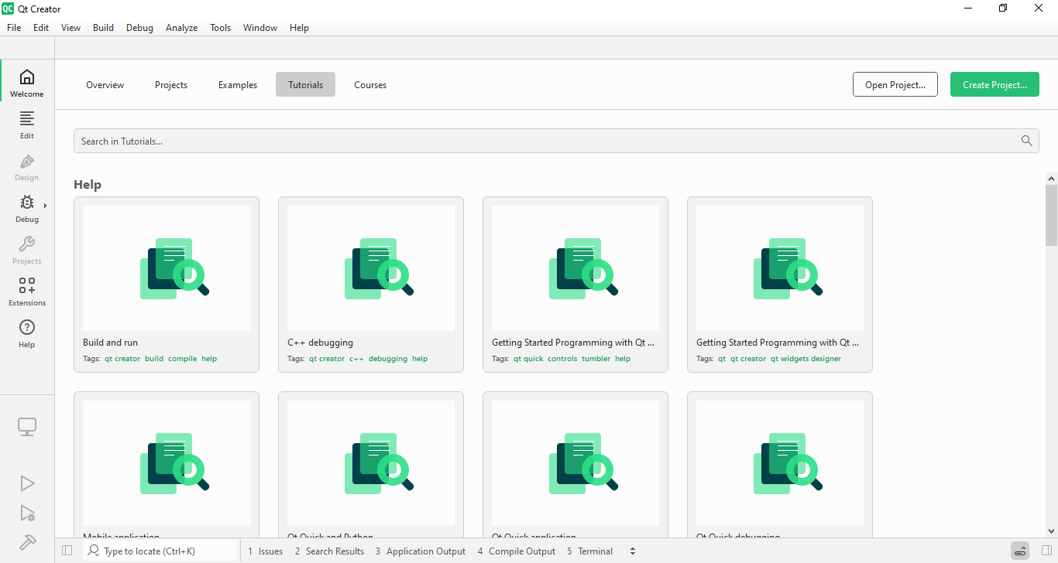Toggle the right sidebar visibility
Image resolution: width=1058 pixels, height=563 pixels.
click(x=1047, y=551)
